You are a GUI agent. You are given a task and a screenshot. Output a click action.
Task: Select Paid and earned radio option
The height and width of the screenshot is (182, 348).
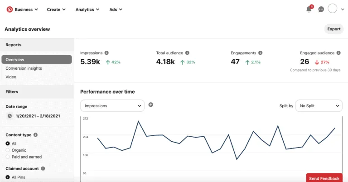pyautogui.click(x=8, y=157)
